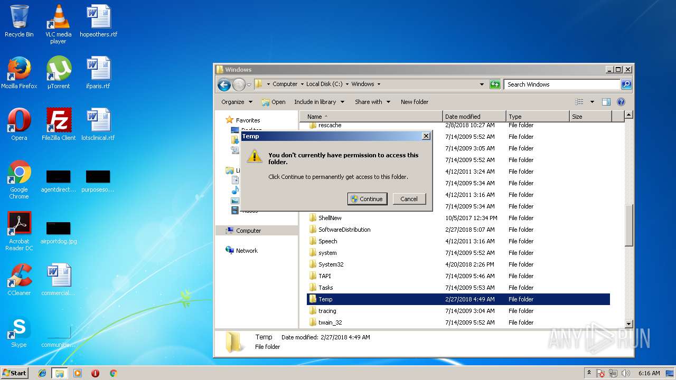Expand arrow after Local Disk (C:)

pyautogui.click(x=347, y=84)
